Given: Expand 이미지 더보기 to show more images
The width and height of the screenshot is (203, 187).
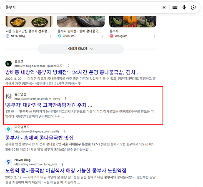Looking at the screenshot, I should click(x=81, y=49).
